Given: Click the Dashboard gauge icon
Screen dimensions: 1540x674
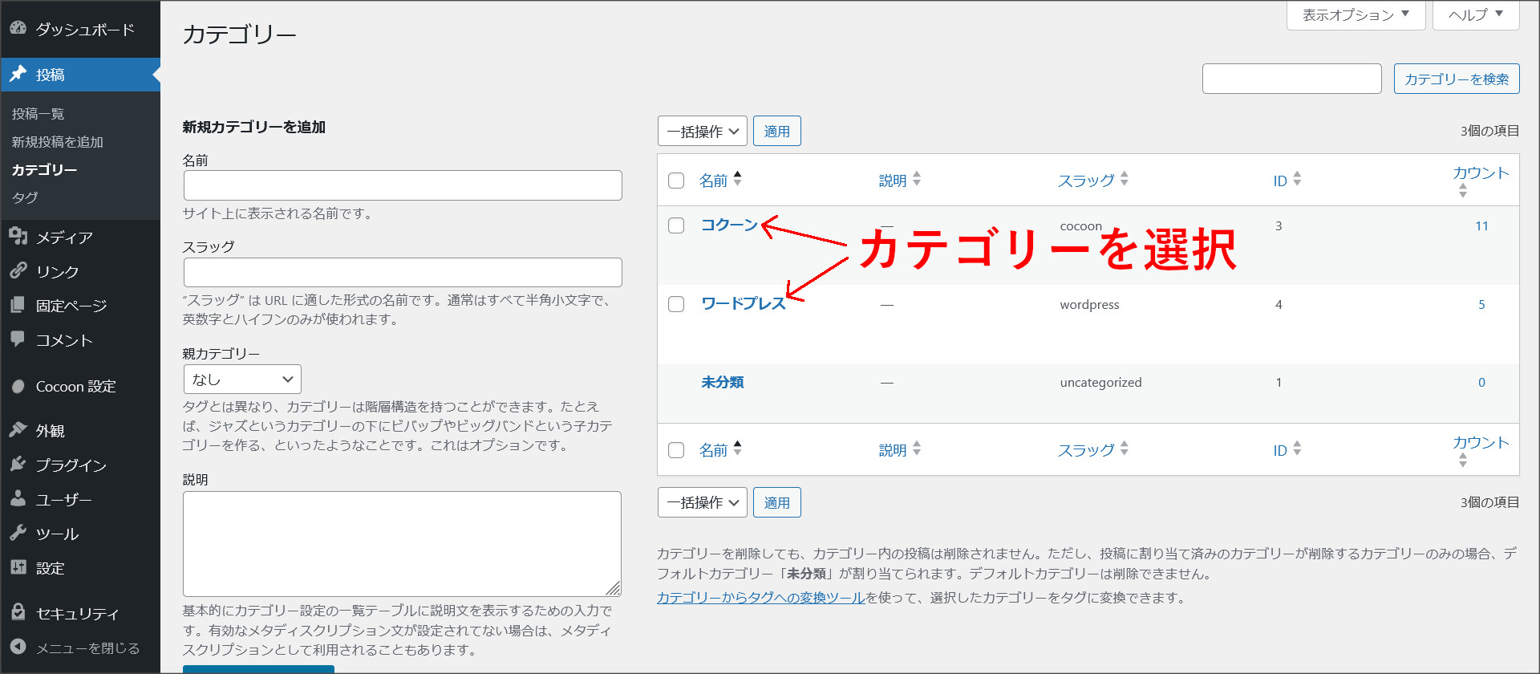Looking at the screenshot, I should pos(18,28).
